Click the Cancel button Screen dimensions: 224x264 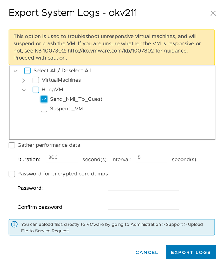147,252
